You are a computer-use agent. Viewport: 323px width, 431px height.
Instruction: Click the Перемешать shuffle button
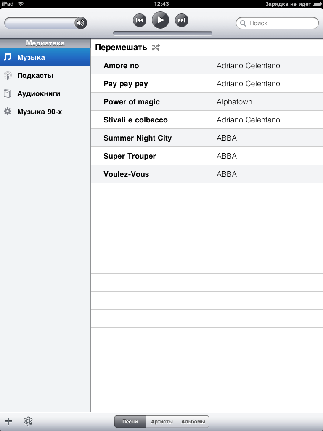(128, 48)
